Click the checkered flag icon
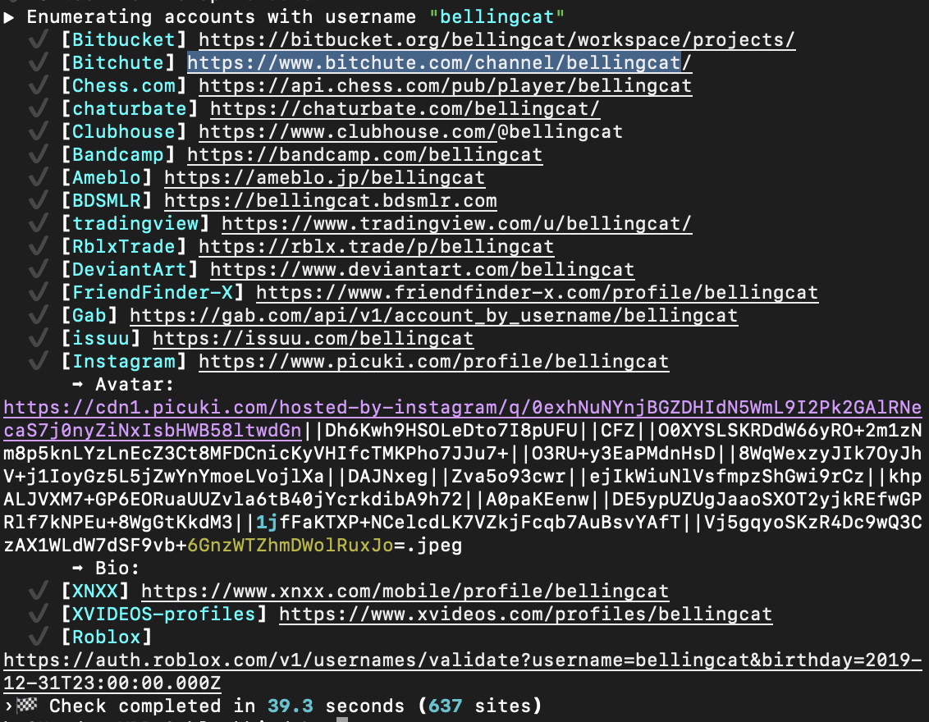Viewport: 929px width, 722px height. [x=26, y=705]
